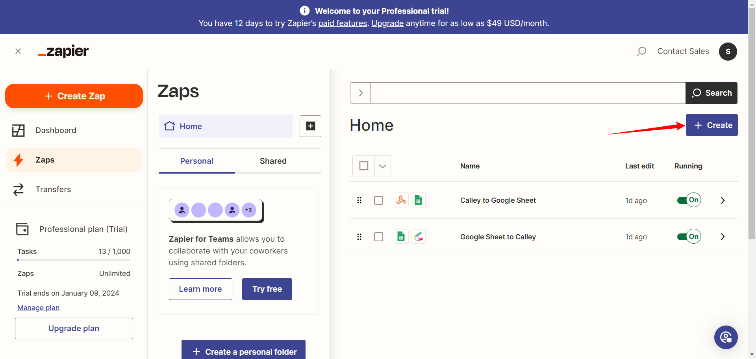Click the team avatars illustration
Image resolution: width=756 pixels, height=359 pixels.
pos(216,211)
